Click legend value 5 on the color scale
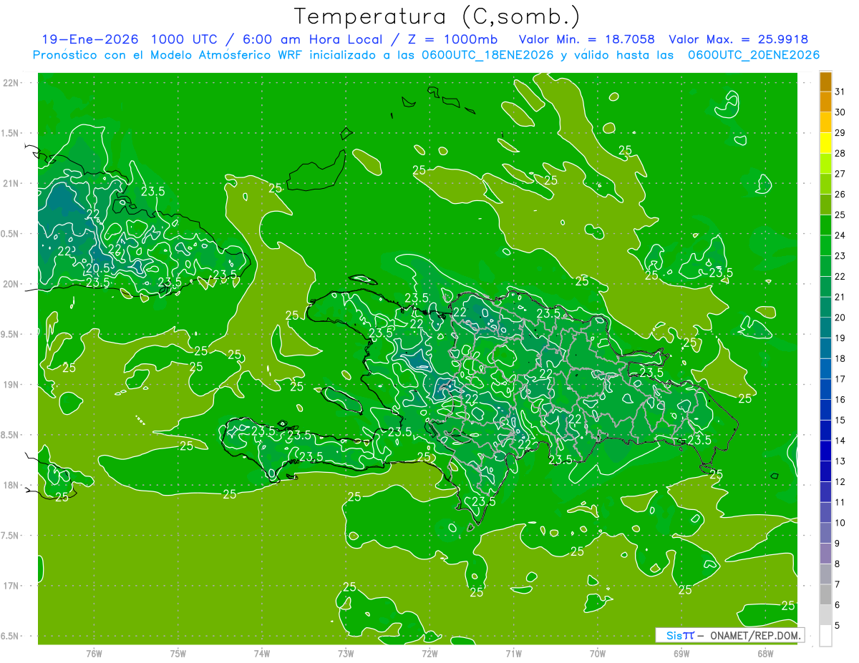Image resolution: width=859 pixels, height=663 pixels. [838, 626]
